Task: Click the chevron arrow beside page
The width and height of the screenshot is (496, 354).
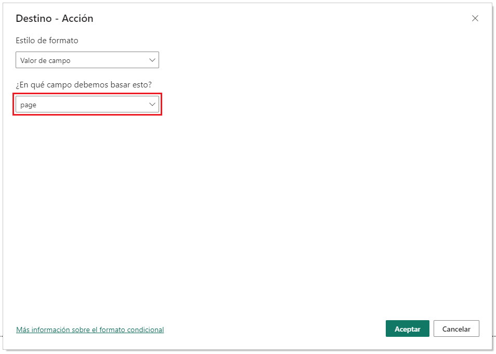Action: [152, 105]
